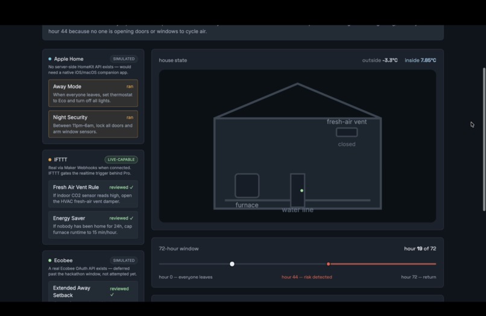Click the SIMULATED badge beside Apple Home

coord(124,59)
